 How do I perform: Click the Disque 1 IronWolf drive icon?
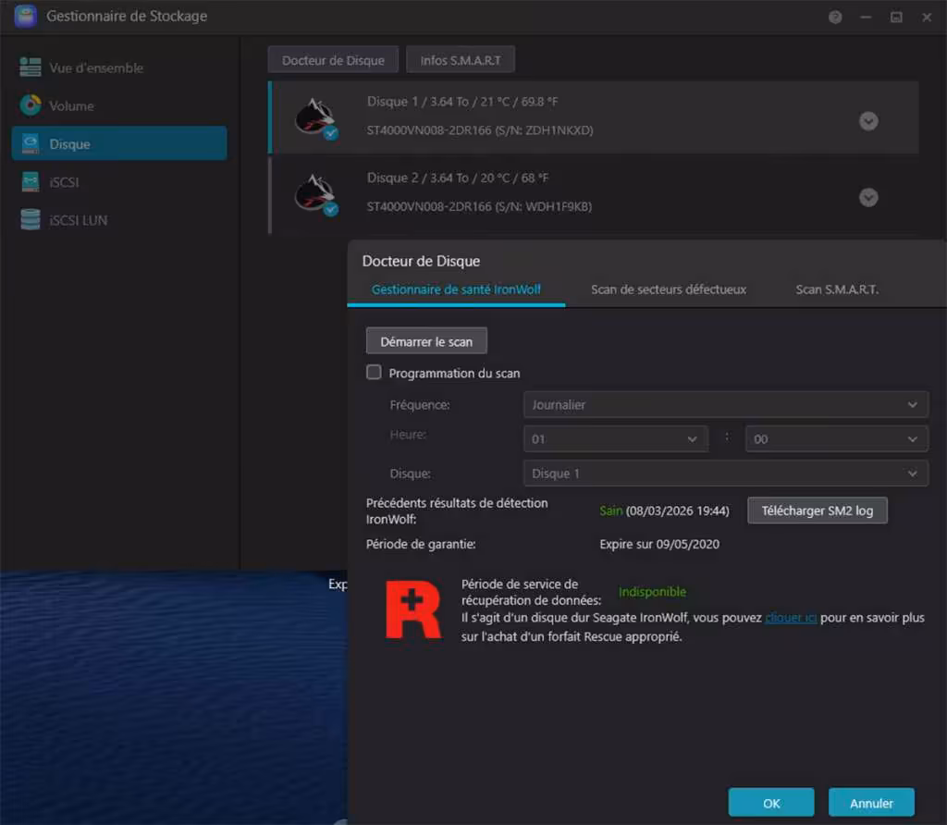click(x=315, y=117)
